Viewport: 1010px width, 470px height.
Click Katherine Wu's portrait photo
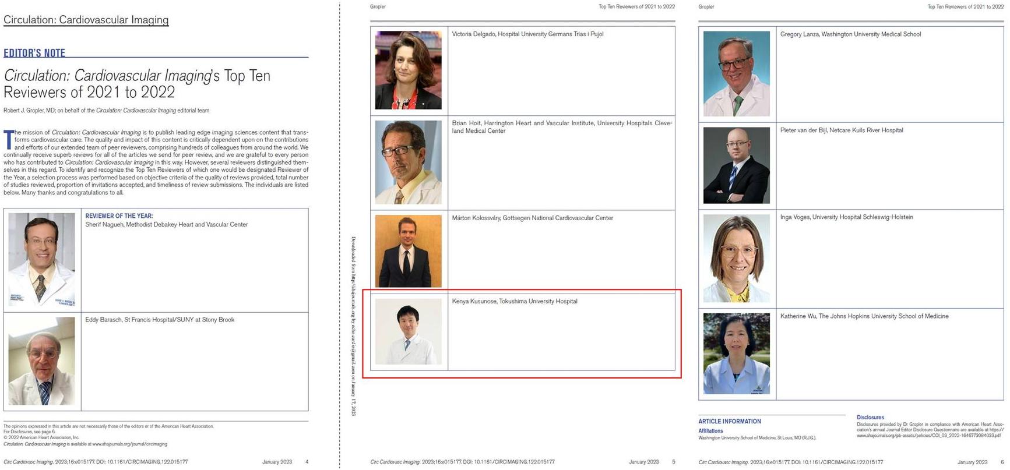[x=737, y=354]
